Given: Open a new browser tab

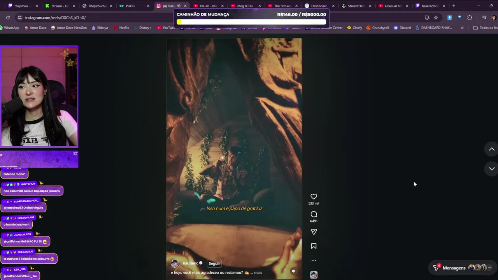Looking at the screenshot, I should click(454, 6).
